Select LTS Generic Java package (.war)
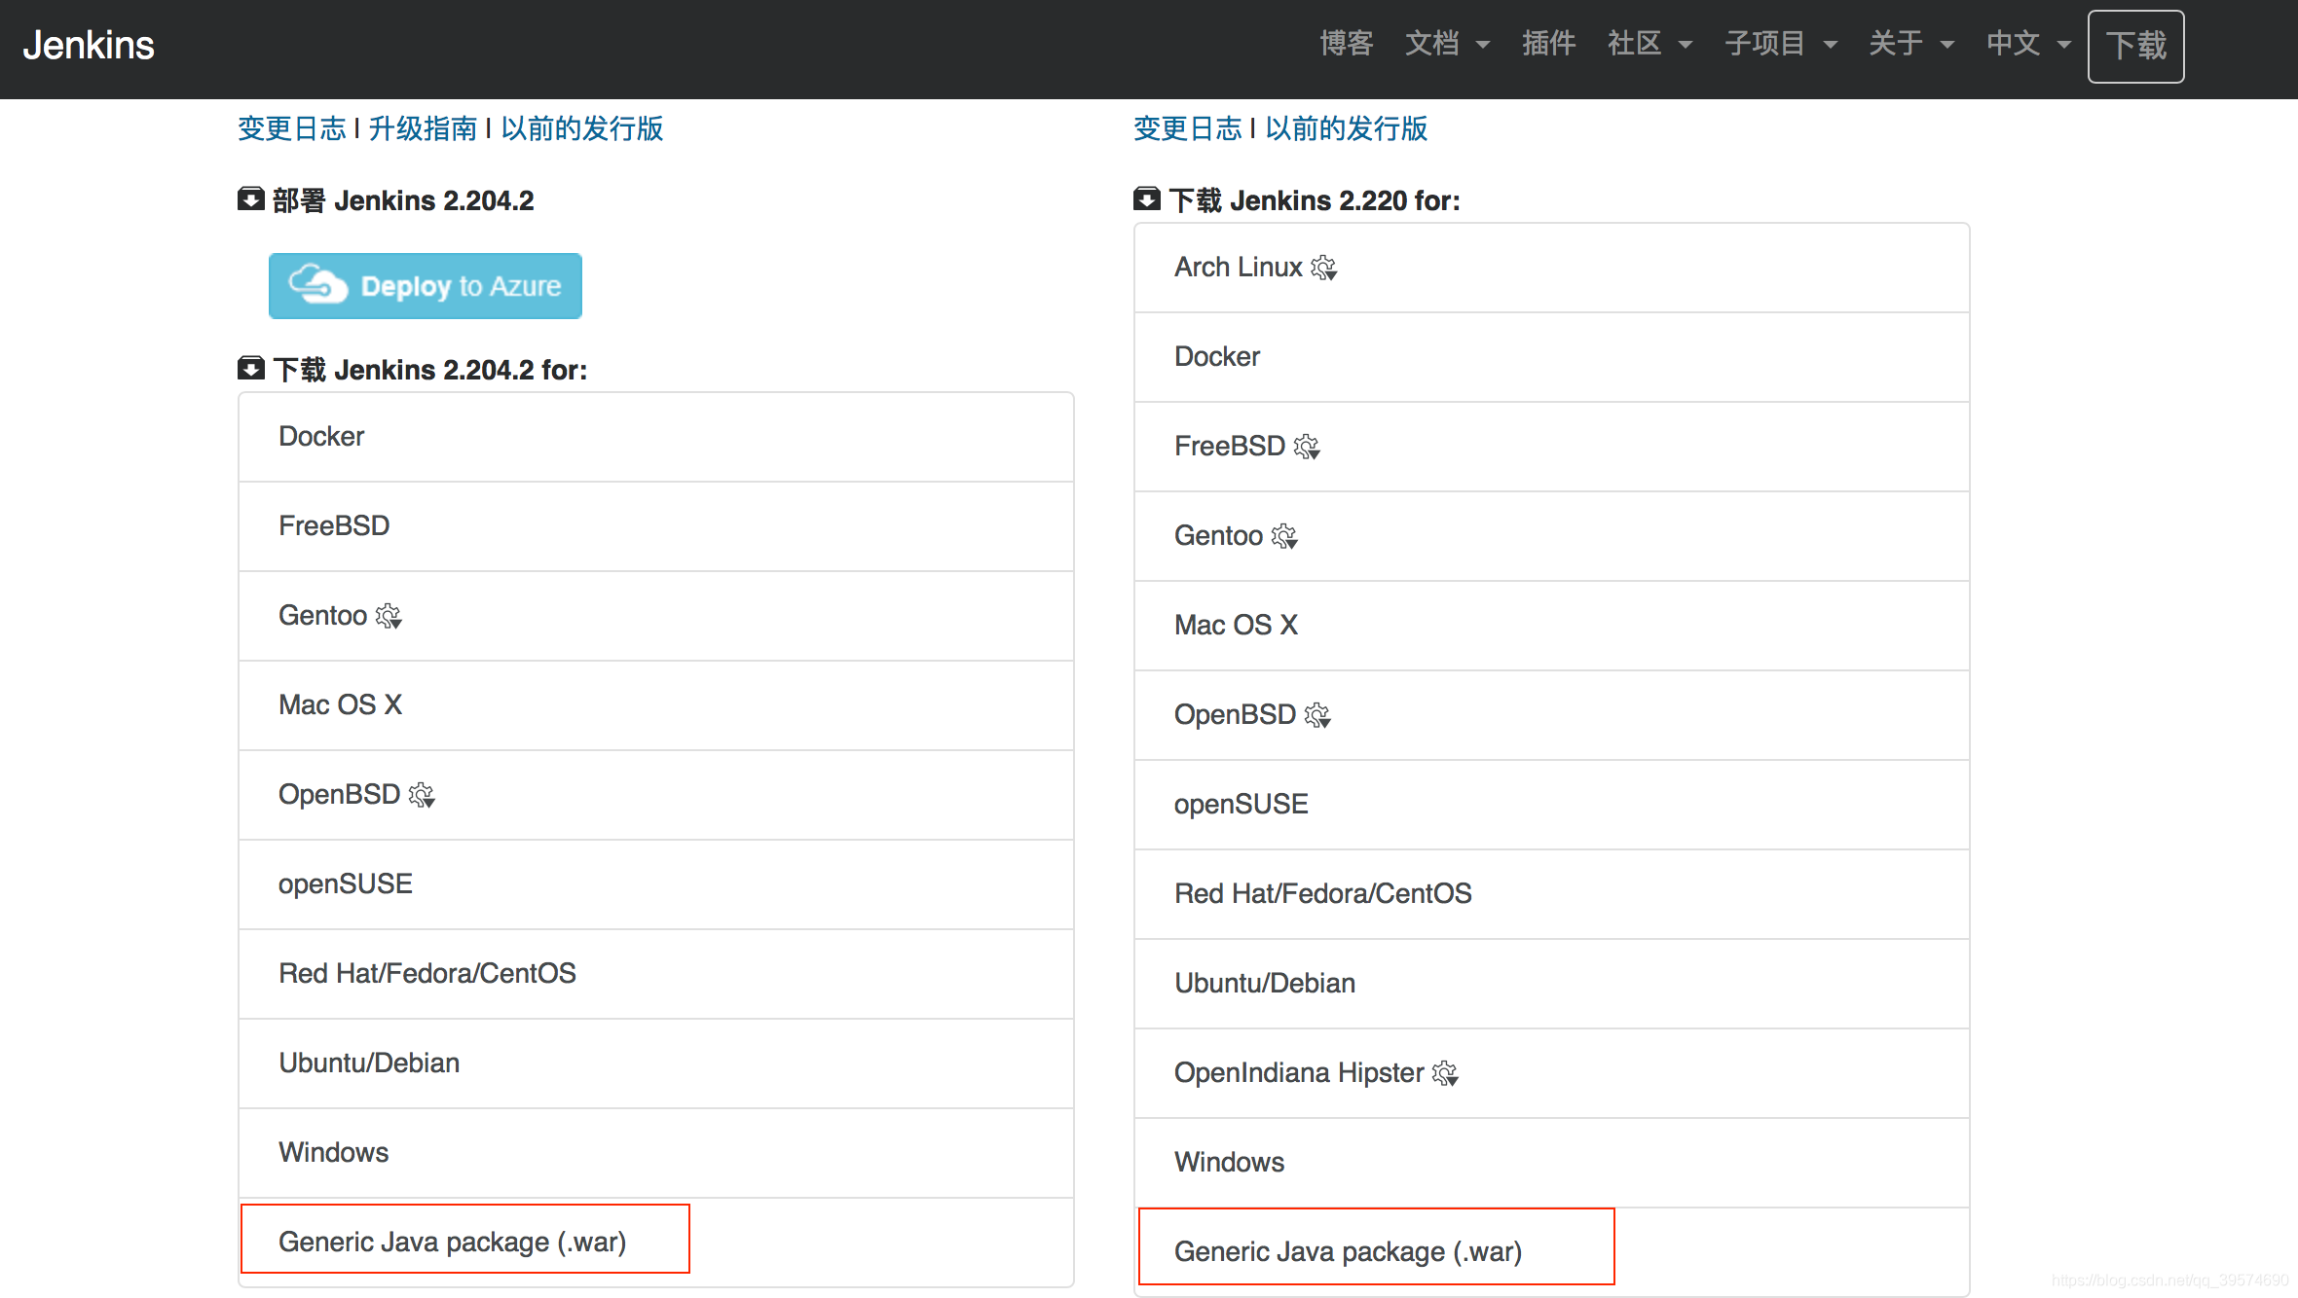2298x1298 pixels. click(x=453, y=1242)
